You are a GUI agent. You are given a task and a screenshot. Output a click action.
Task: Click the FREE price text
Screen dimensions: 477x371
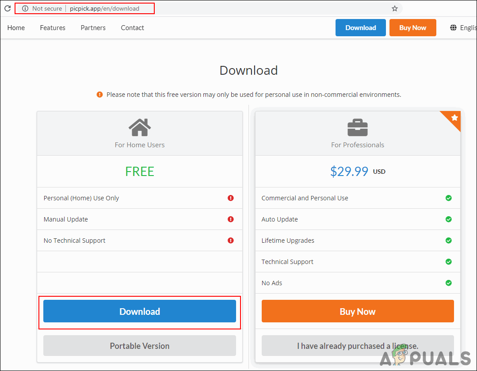[140, 171]
